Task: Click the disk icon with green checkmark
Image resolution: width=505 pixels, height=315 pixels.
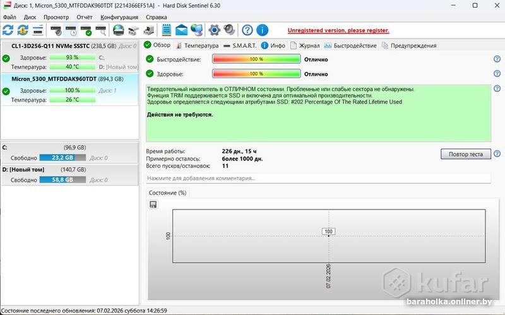Action: click(86, 30)
